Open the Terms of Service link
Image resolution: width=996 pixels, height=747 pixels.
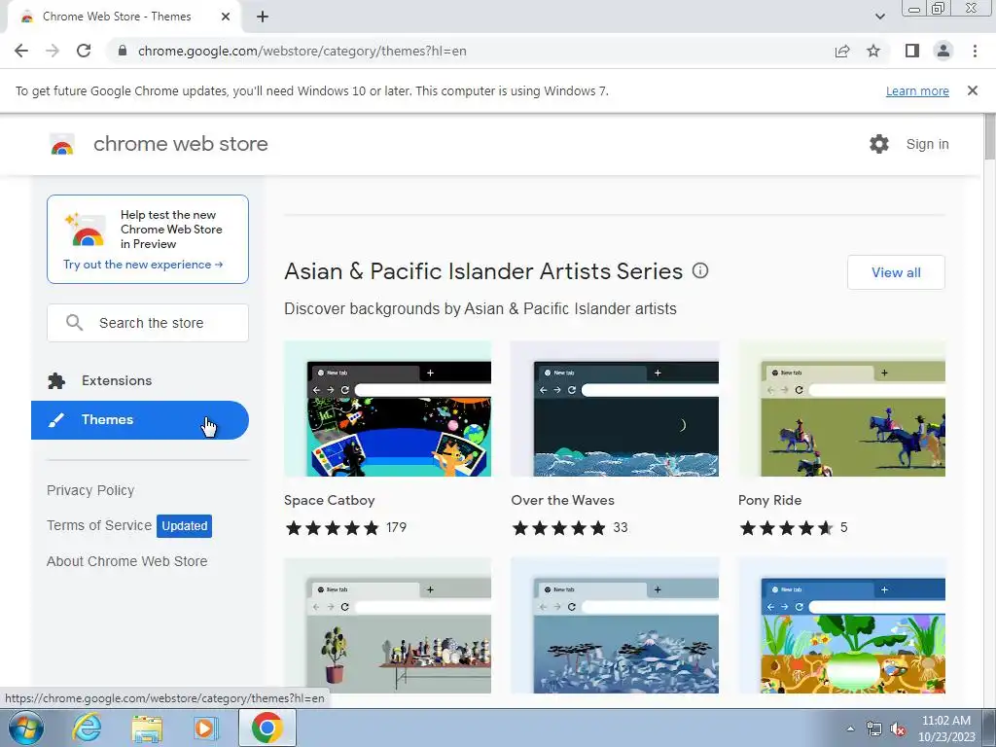click(99, 525)
